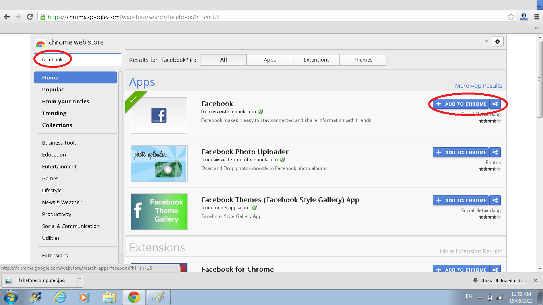
Task: Open the Facebook Photo Uploader thumbnail
Action: pos(159,164)
